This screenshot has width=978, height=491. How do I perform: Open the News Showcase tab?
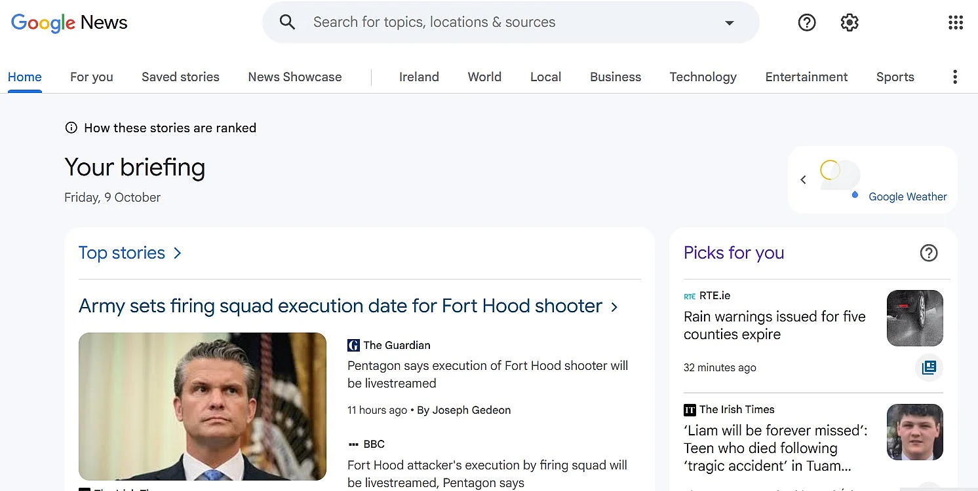click(295, 77)
